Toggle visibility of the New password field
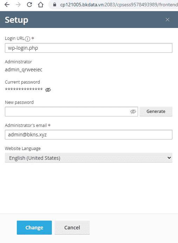The height and width of the screenshot is (243, 178). (x=133, y=112)
